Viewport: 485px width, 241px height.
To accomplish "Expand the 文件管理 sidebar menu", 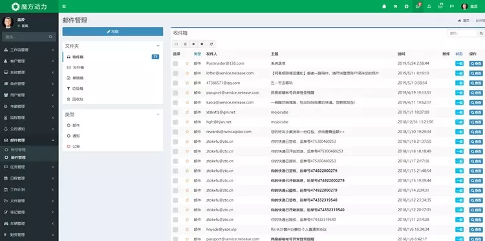I will point(29,201).
